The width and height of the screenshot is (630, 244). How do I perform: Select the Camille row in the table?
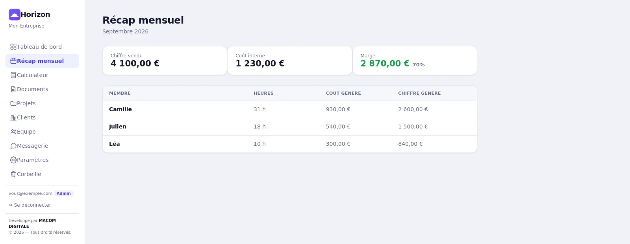click(290, 110)
